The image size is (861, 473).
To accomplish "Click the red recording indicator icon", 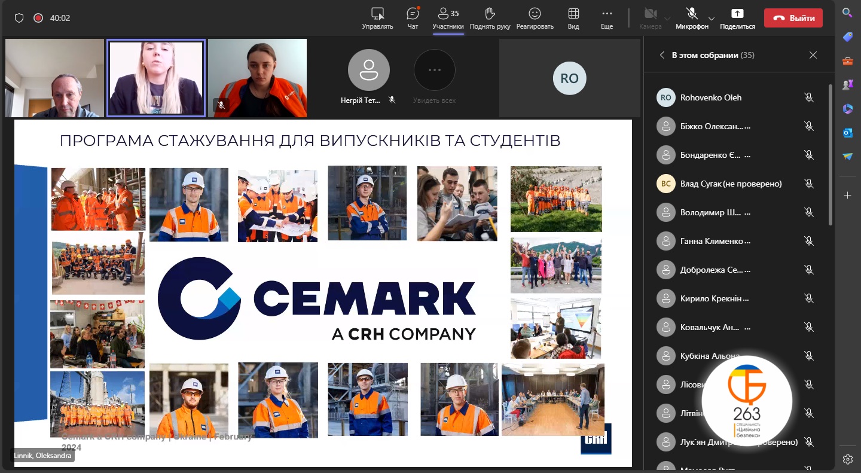I will pos(38,18).
